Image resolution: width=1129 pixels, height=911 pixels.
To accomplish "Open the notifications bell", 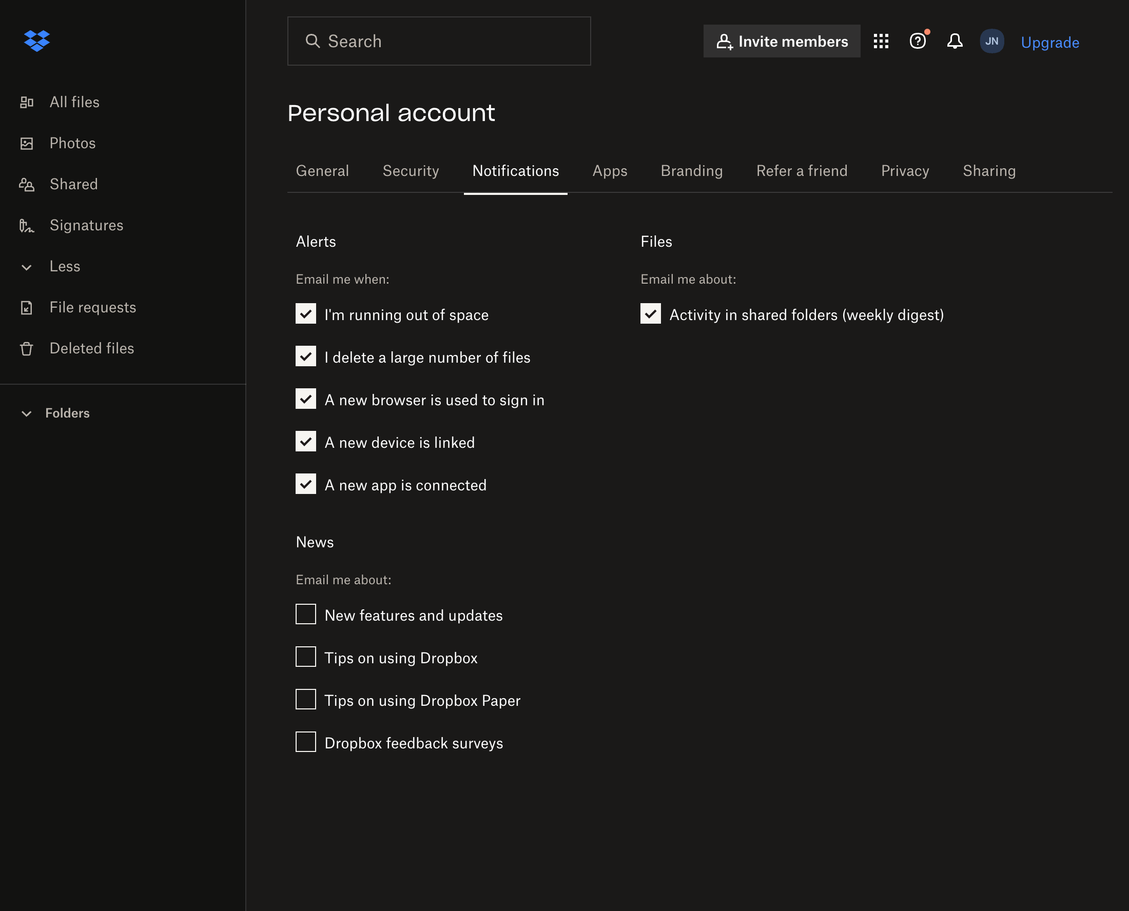I will tap(955, 41).
